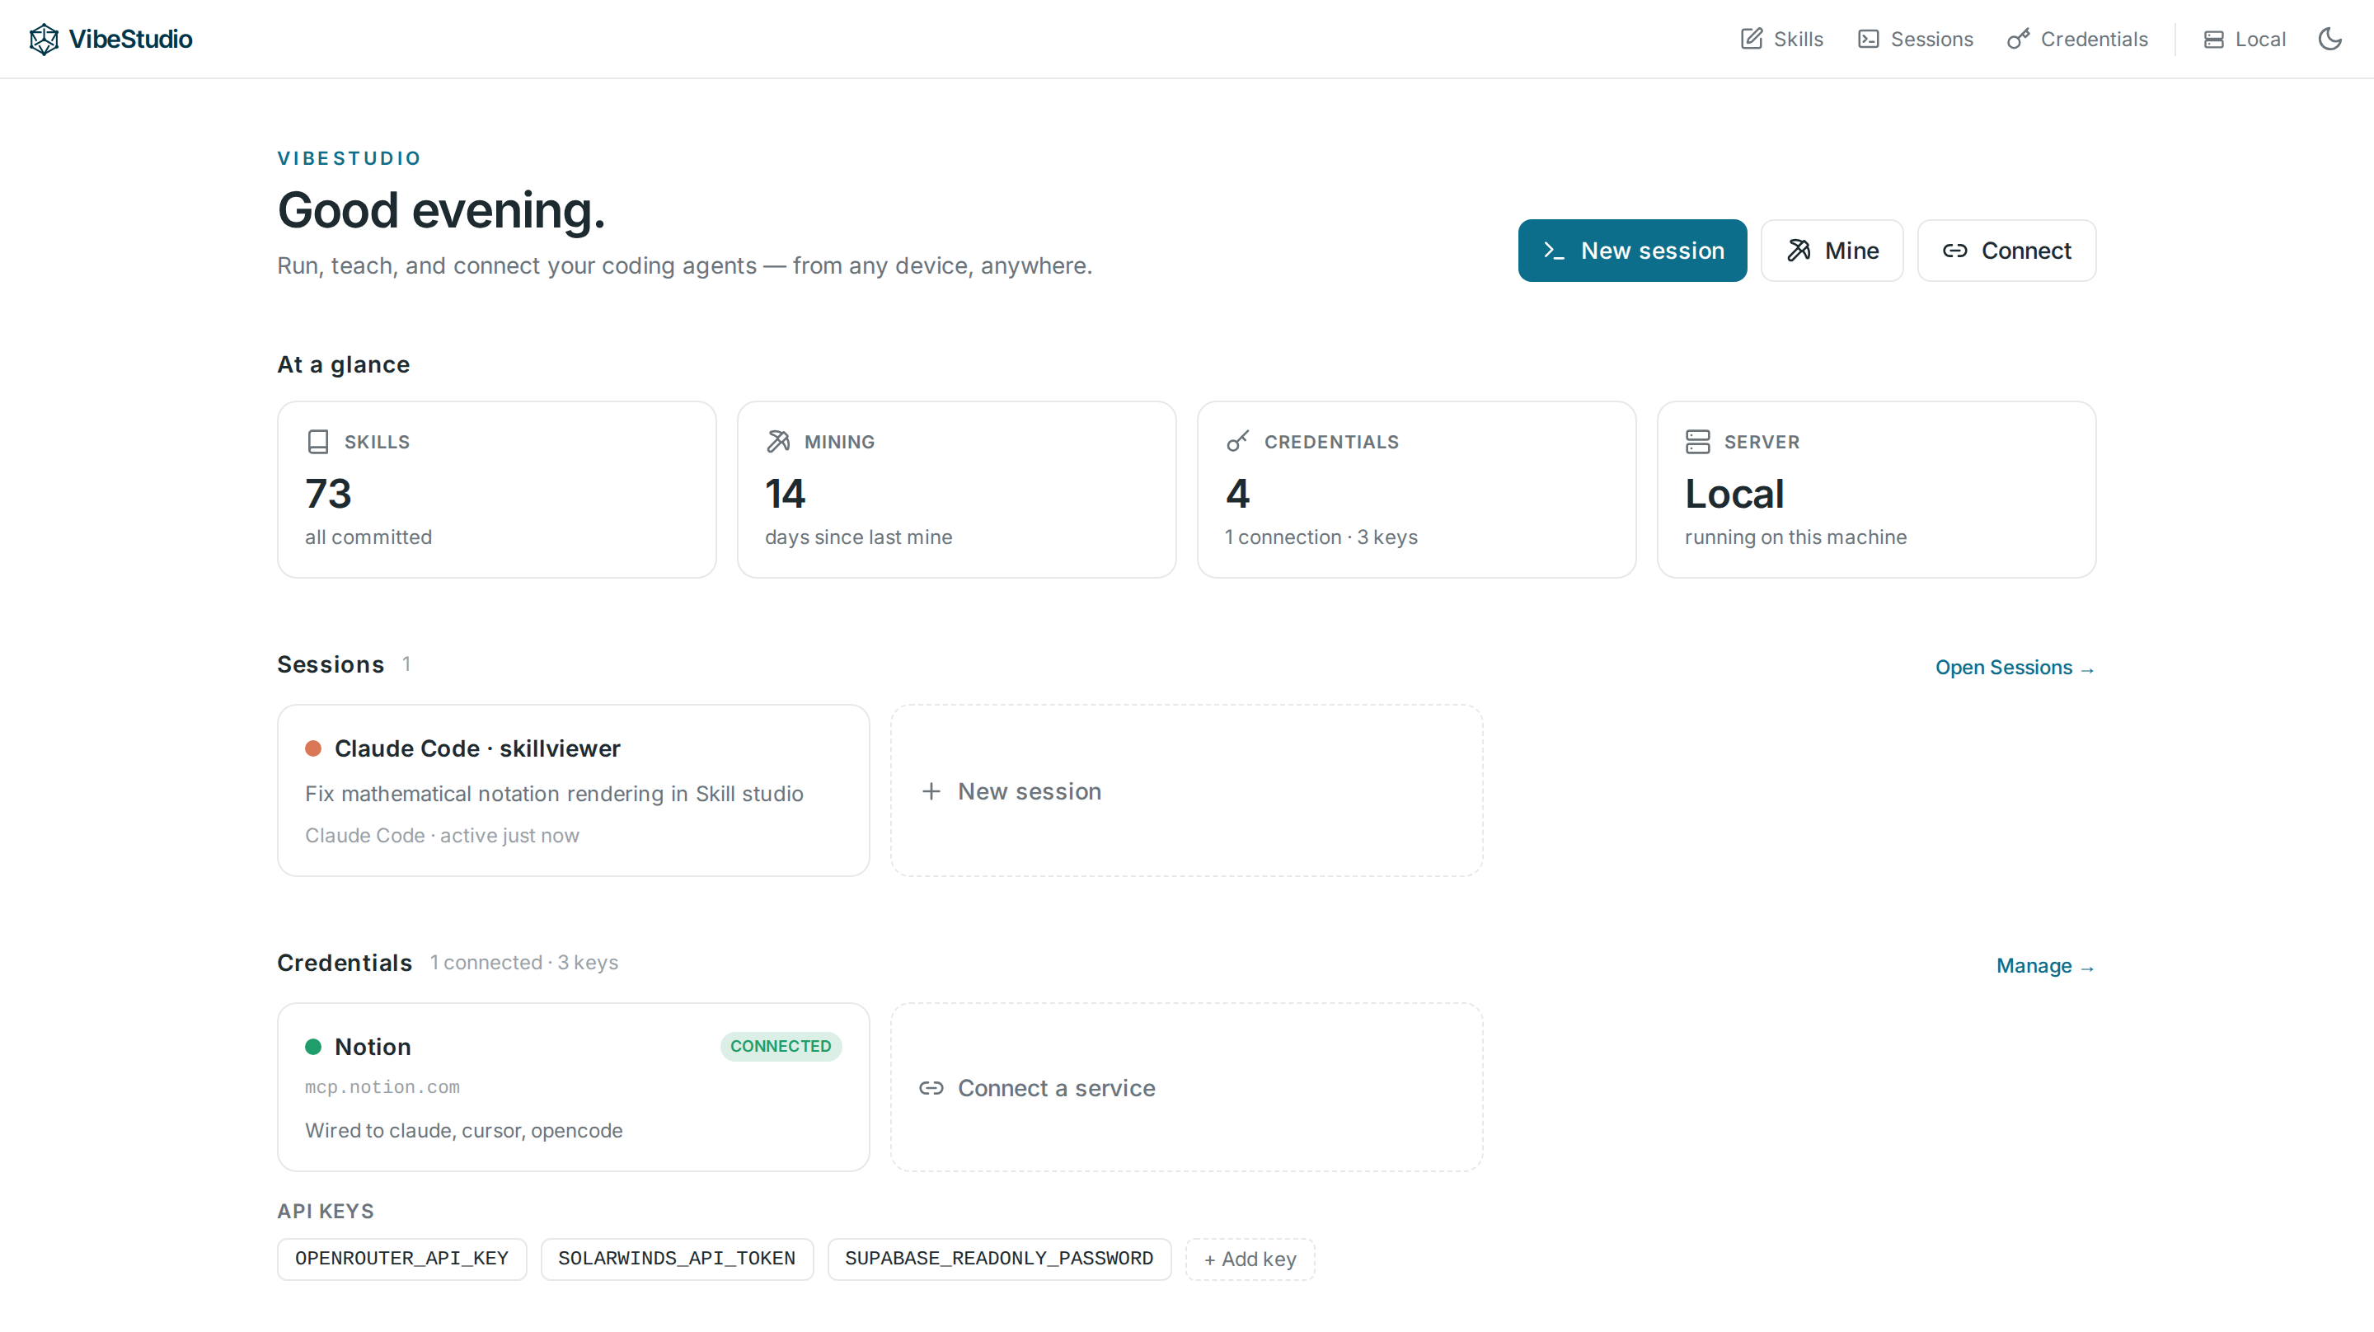Click the Local server selector in header
Viewport: 2374px width, 1332px height.
point(2244,39)
